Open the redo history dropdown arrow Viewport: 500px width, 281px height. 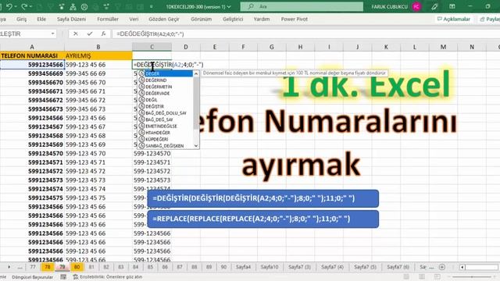coord(31,7)
